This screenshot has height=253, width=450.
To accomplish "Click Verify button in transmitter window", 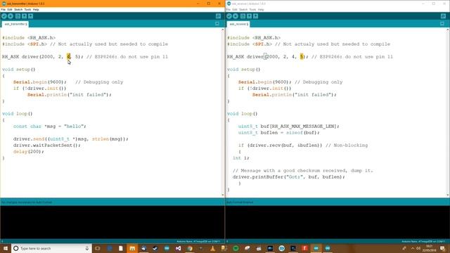I will [4, 16].
